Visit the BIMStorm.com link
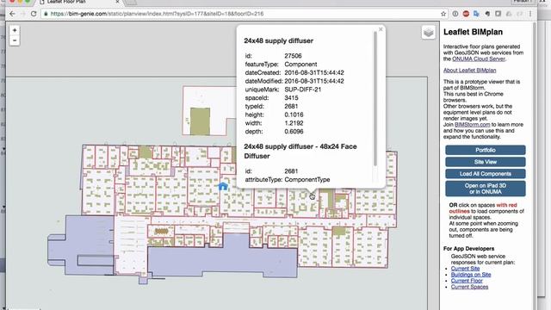 pos(472,125)
